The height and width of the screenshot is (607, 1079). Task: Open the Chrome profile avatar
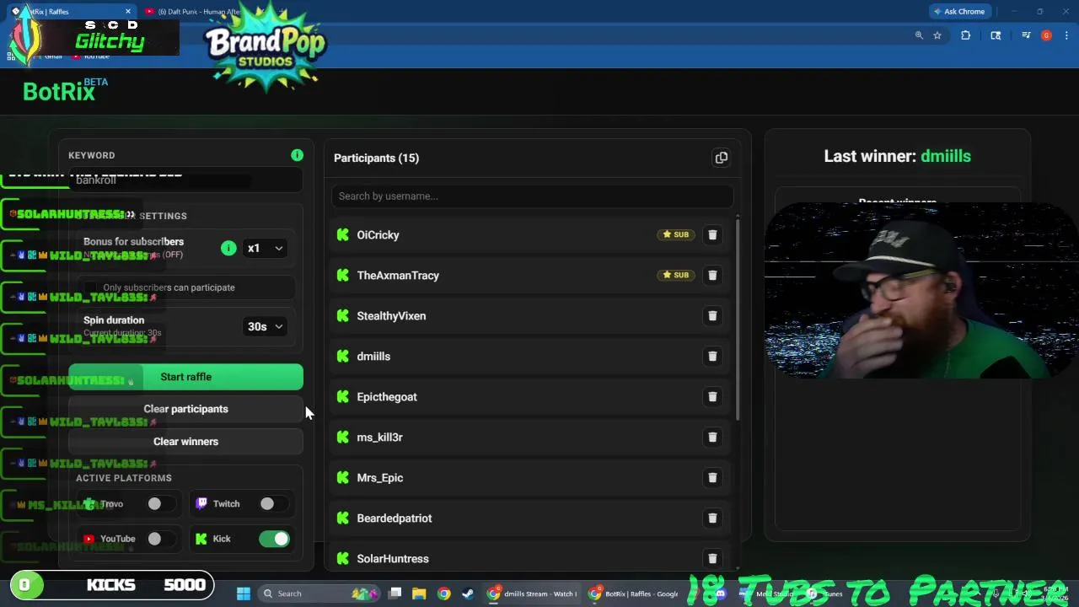[1046, 35]
